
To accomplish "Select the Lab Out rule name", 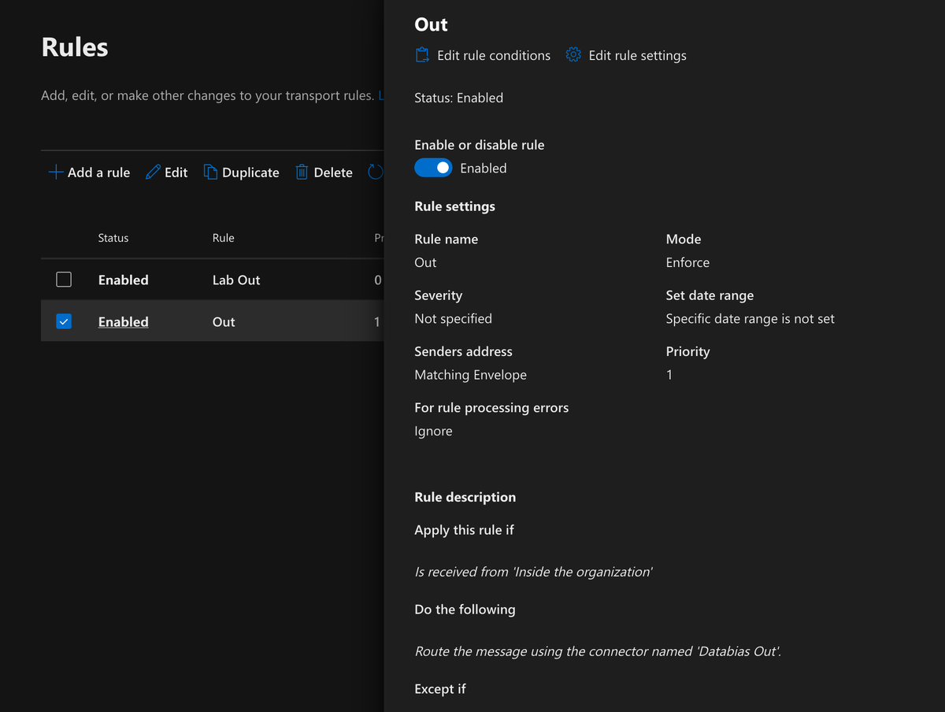I will [236, 280].
